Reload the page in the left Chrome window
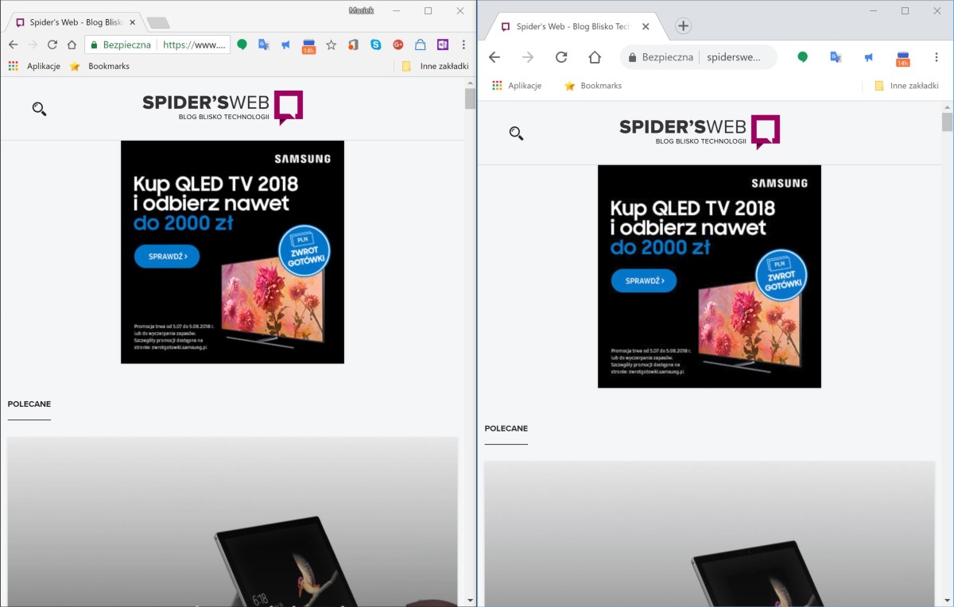Viewport: 954px width, 607px height. pos(52,44)
